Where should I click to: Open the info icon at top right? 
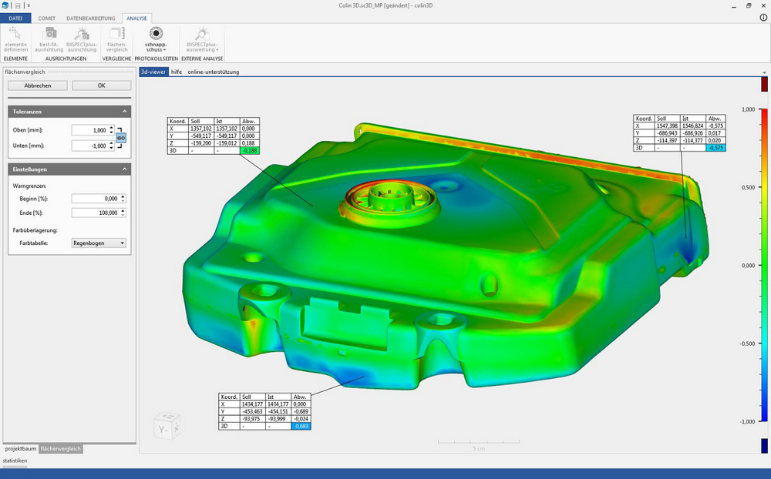(763, 18)
